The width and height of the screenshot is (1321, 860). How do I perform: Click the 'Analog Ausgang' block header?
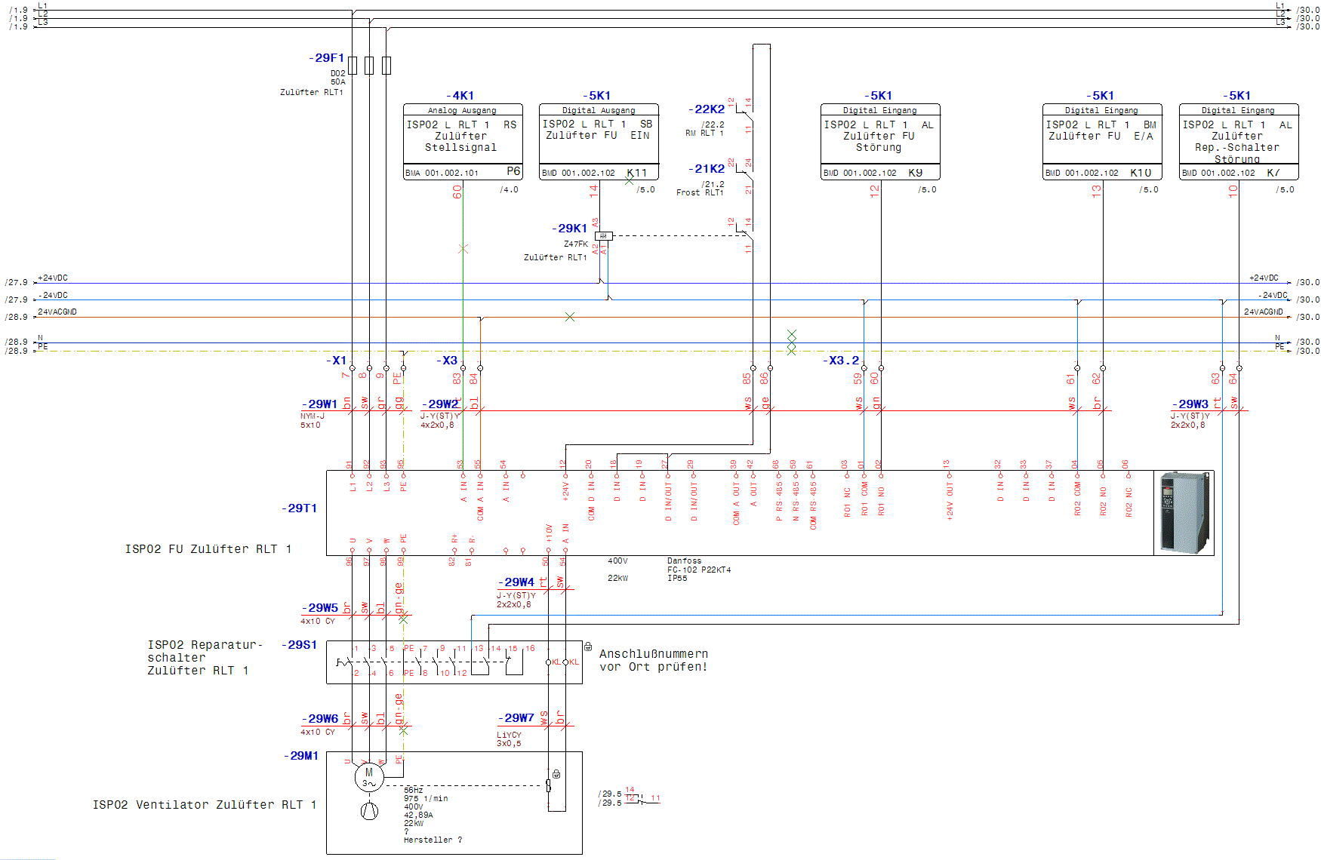[462, 110]
